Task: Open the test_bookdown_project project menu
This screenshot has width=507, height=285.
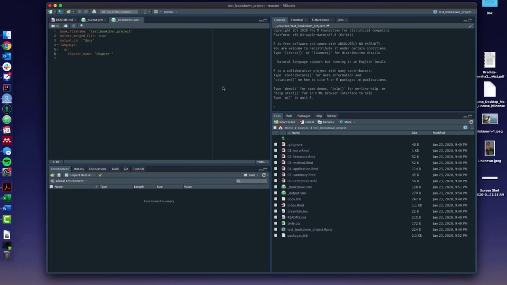Action: pyautogui.click(x=454, y=12)
